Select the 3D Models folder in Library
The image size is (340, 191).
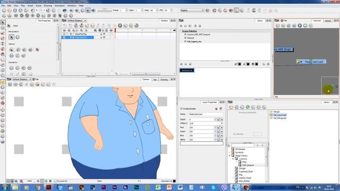[x=240, y=149]
